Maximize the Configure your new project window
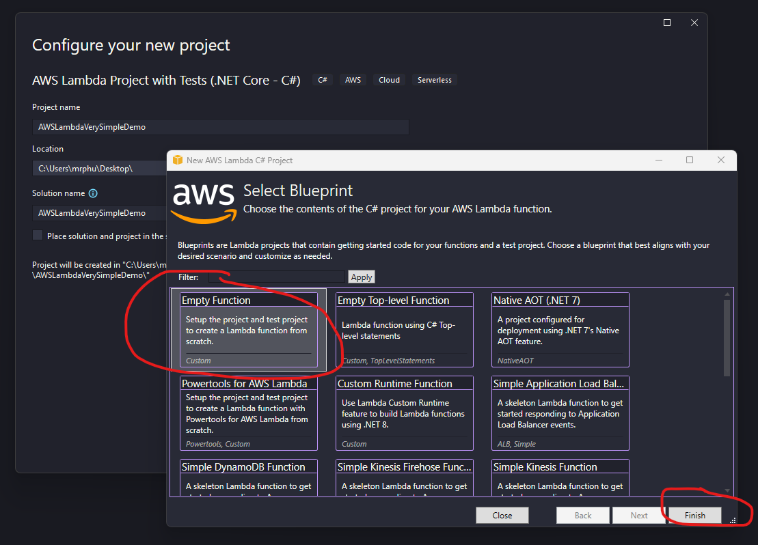Image resolution: width=758 pixels, height=545 pixels. [667, 23]
